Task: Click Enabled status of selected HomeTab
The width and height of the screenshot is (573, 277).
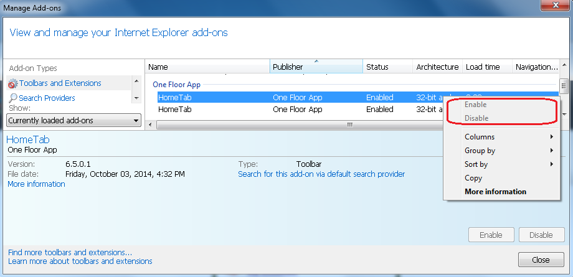Action: click(x=380, y=98)
